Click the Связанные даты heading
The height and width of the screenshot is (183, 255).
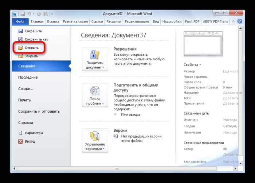tap(196, 114)
